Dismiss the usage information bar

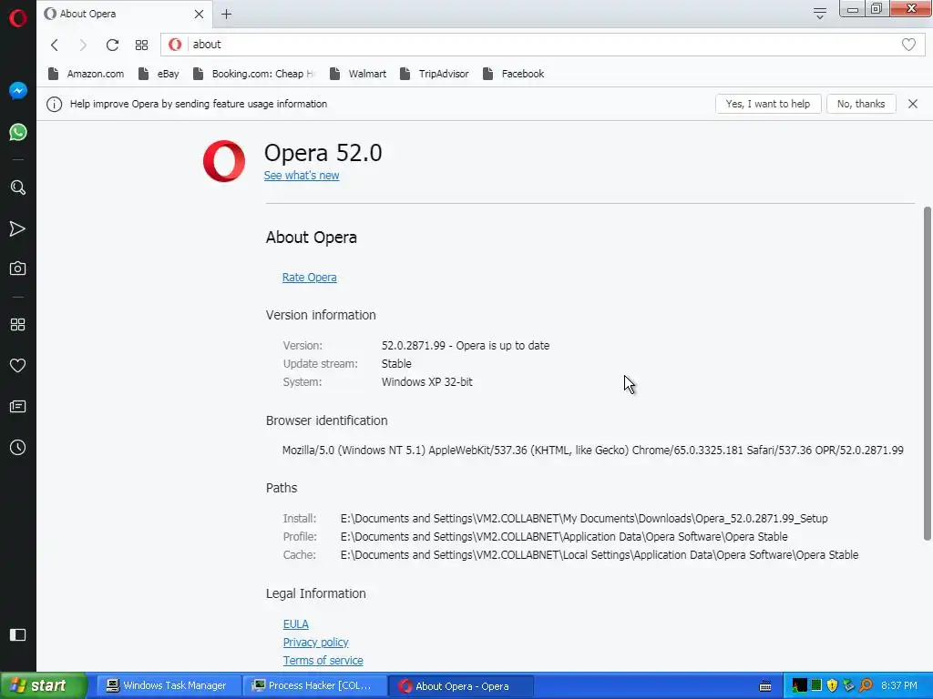click(x=913, y=104)
